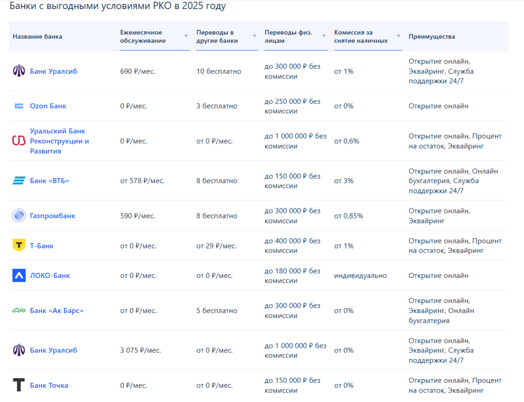Click the black Банк Точка logo

point(19,385)
